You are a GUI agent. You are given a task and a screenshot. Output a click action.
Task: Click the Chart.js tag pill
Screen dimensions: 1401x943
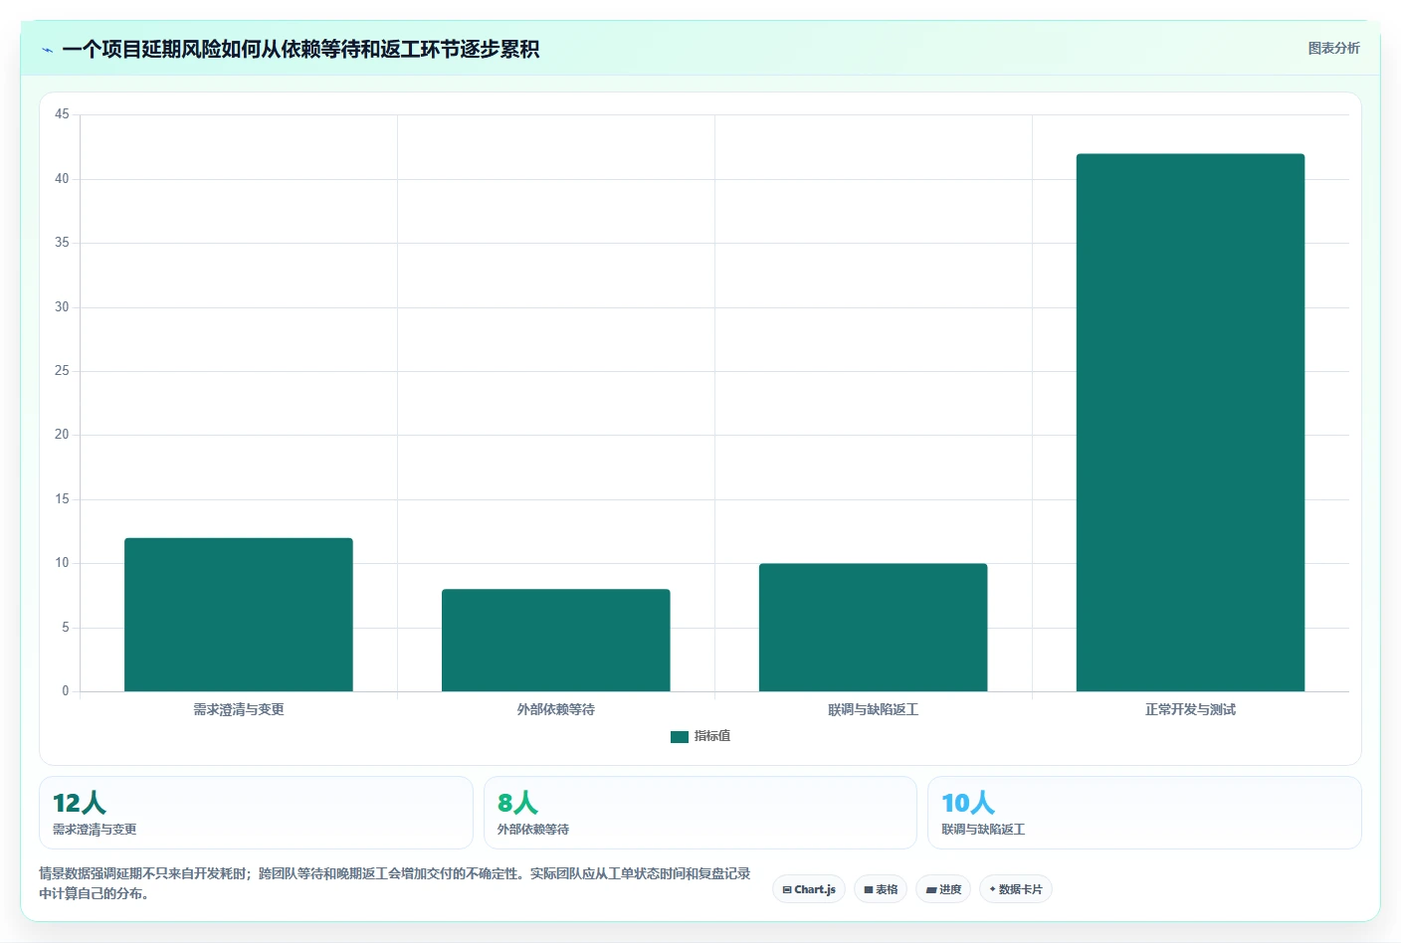[x=809, y=889]
